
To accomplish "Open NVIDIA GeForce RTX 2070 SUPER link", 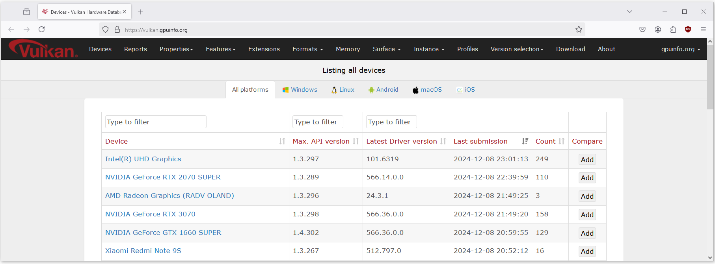I will click(x=163, y=177).
